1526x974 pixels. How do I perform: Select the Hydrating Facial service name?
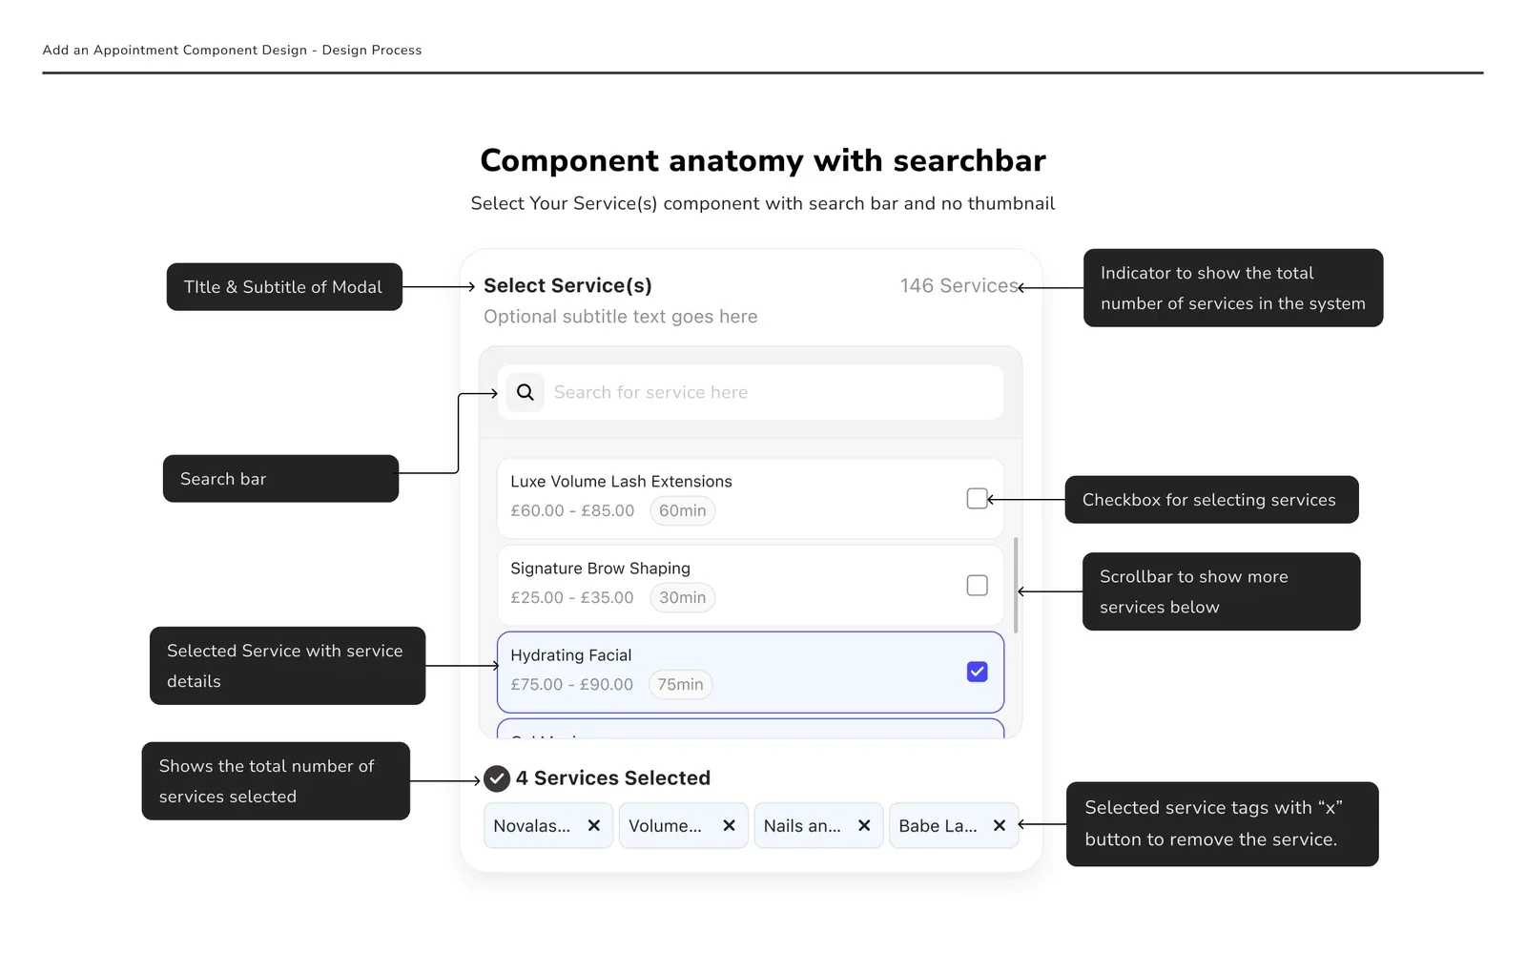point(570,655)
